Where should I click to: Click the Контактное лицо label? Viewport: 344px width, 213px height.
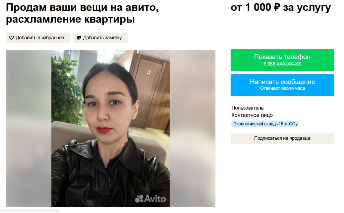252,115
